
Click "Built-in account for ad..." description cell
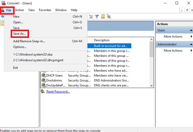(x=111, y=46)
